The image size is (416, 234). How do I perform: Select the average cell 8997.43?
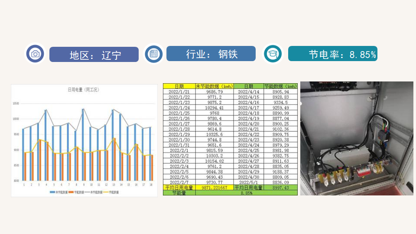pyautogui.click(x=281, y=188)
